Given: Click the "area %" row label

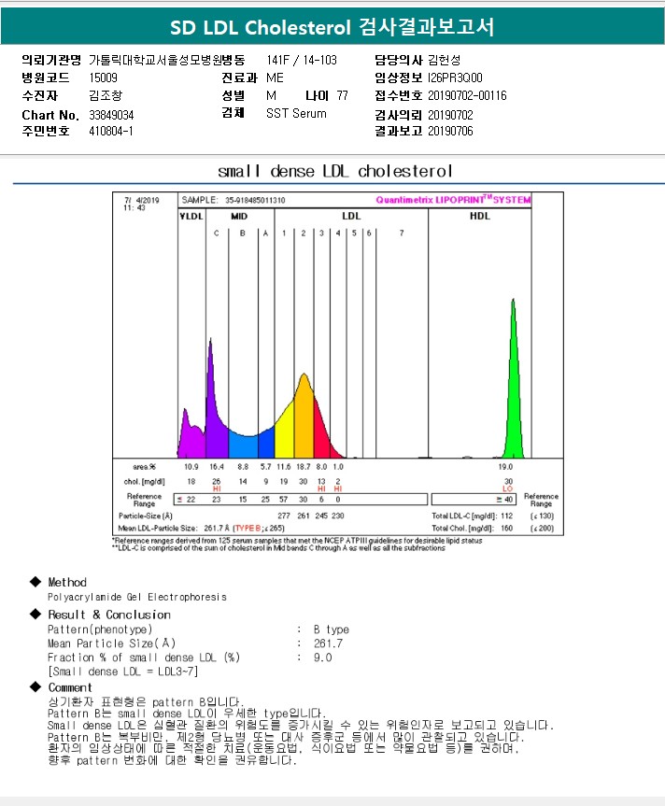Looking at the screenshot, I should [144, 467].
